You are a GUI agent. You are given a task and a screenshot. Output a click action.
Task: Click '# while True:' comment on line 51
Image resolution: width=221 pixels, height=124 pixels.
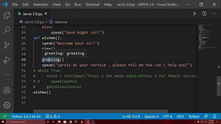[47, 70]
